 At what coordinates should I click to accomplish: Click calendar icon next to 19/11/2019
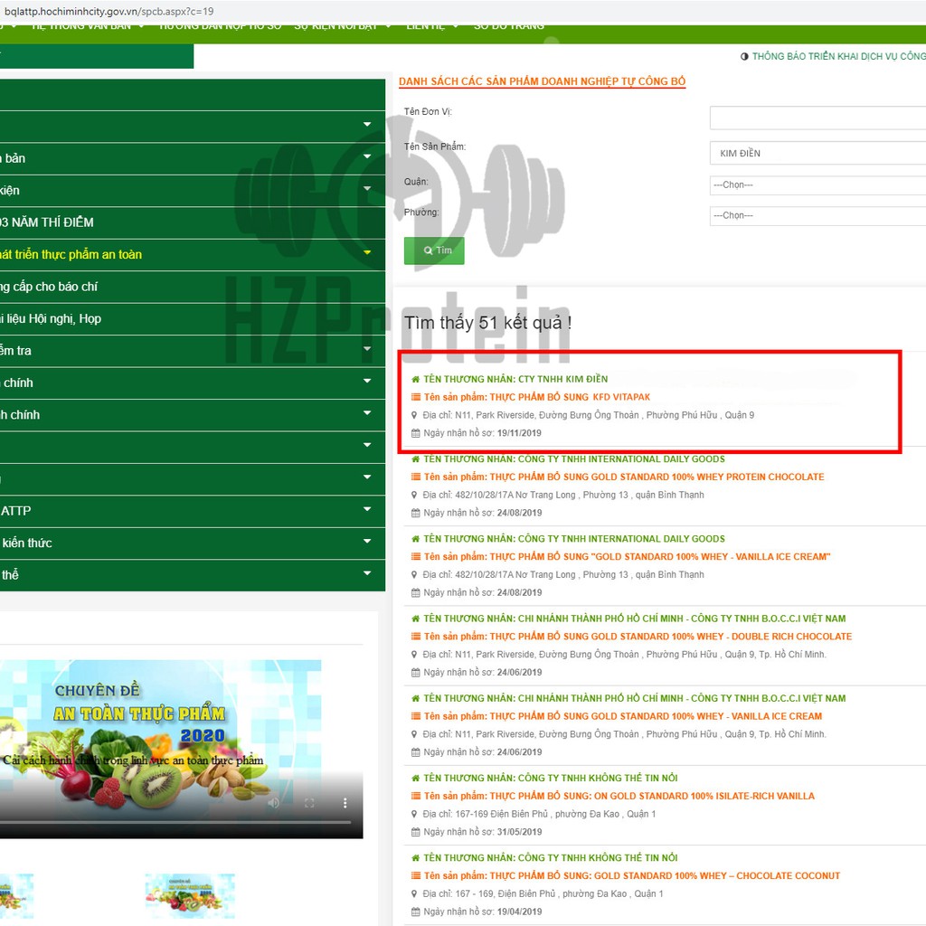pos(416,433)
